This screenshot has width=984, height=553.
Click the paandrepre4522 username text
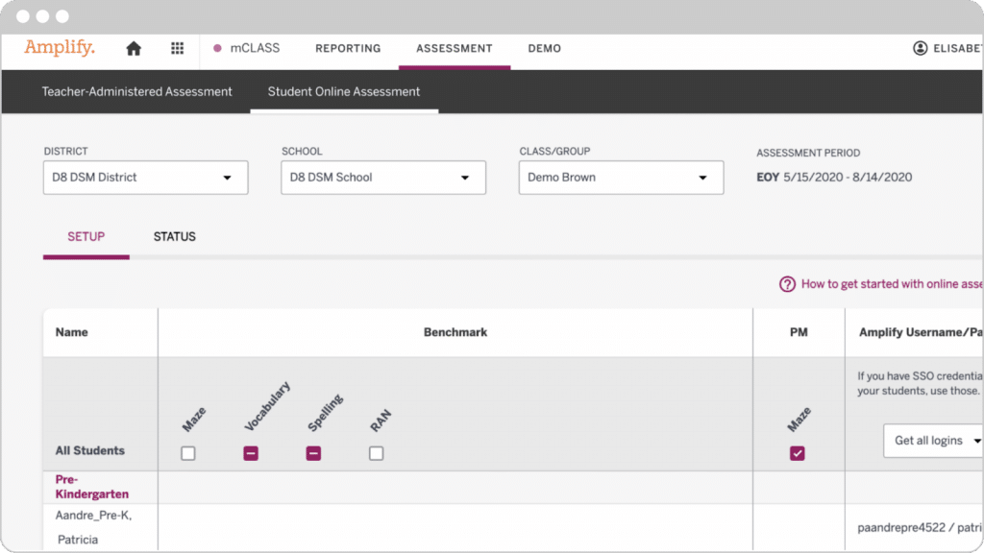pyautogui.click(x=901, y=527)
